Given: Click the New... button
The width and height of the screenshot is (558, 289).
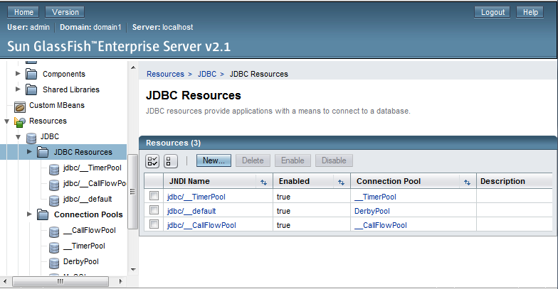Looking at the screenshot, I should [x=214, y=160].
